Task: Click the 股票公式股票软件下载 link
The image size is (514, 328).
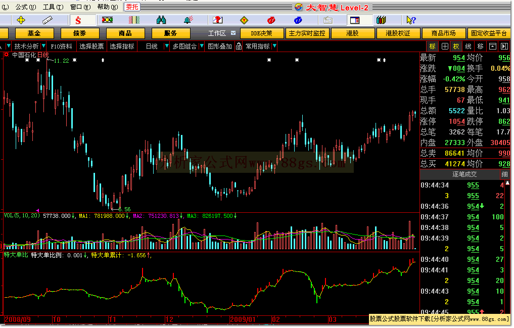Action: click(440, 319)
